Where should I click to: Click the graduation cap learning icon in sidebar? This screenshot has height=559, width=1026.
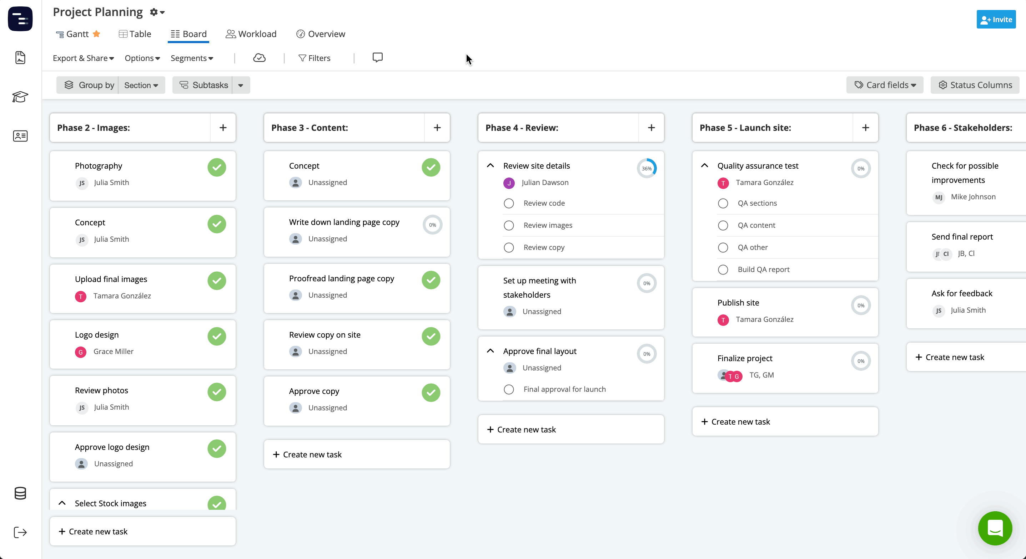pos(20,97)
